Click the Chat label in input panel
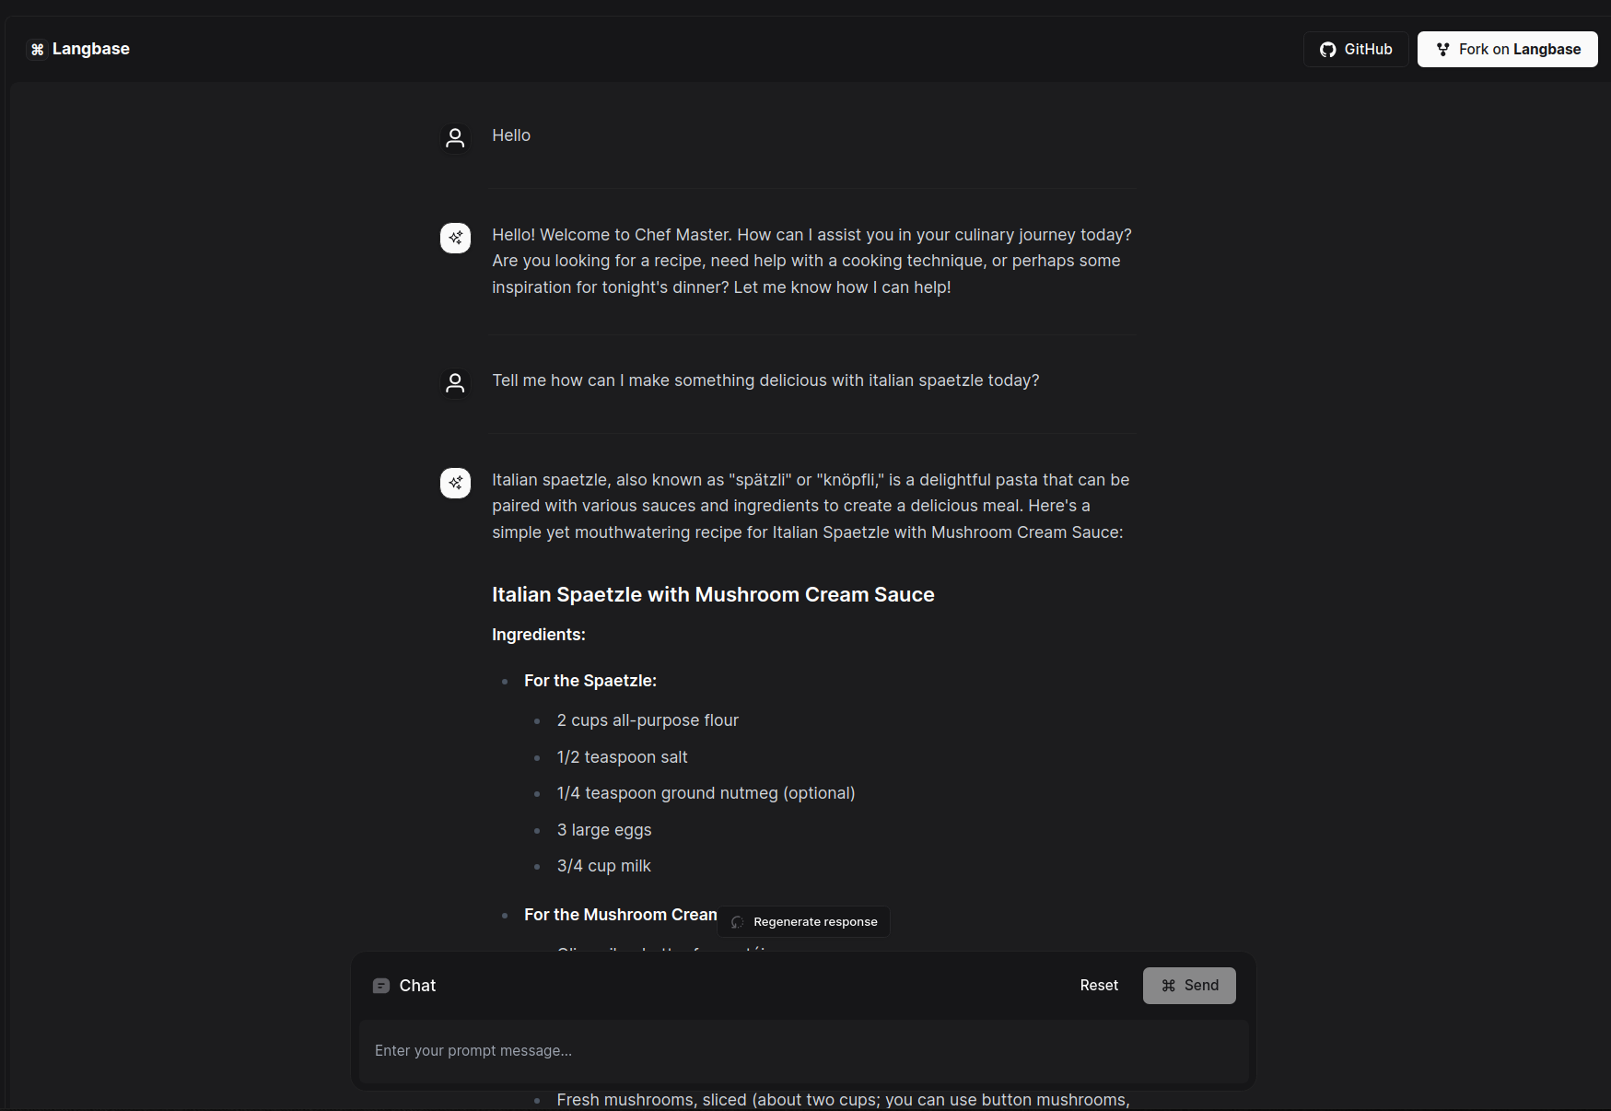 click(417, 986)
